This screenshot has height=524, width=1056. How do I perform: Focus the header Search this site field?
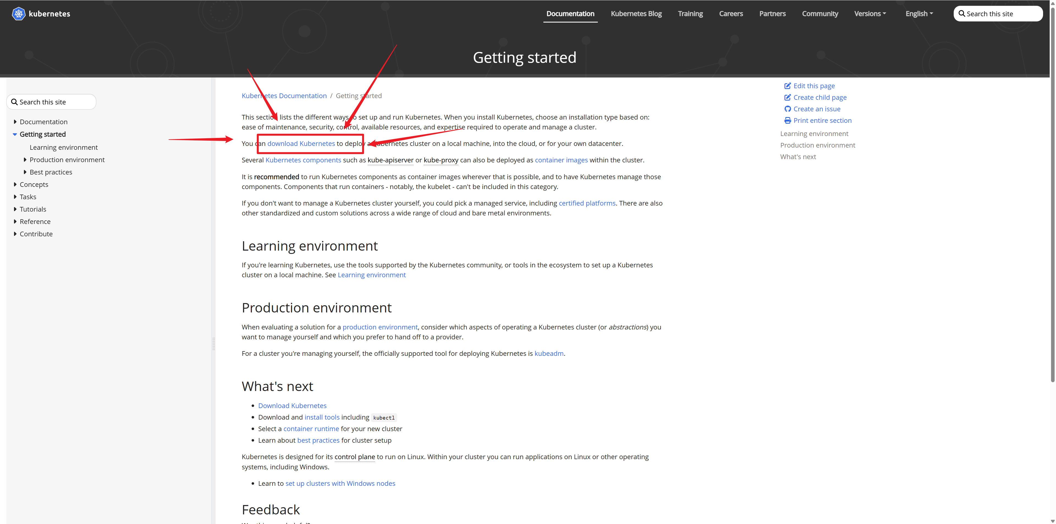[998, 13]
